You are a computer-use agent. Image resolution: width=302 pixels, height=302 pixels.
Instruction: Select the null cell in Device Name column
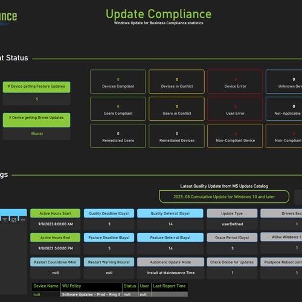coord(46,295)
